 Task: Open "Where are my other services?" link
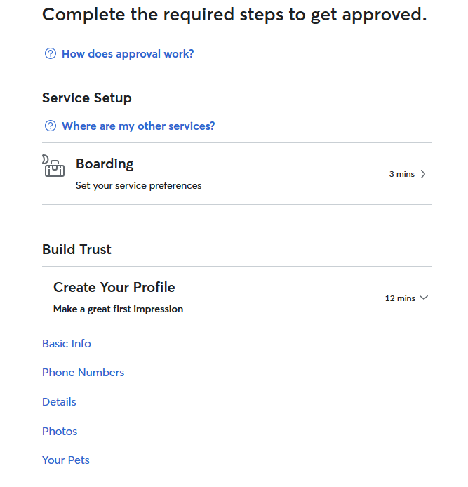pyautogui.click(x=138, y=126)
